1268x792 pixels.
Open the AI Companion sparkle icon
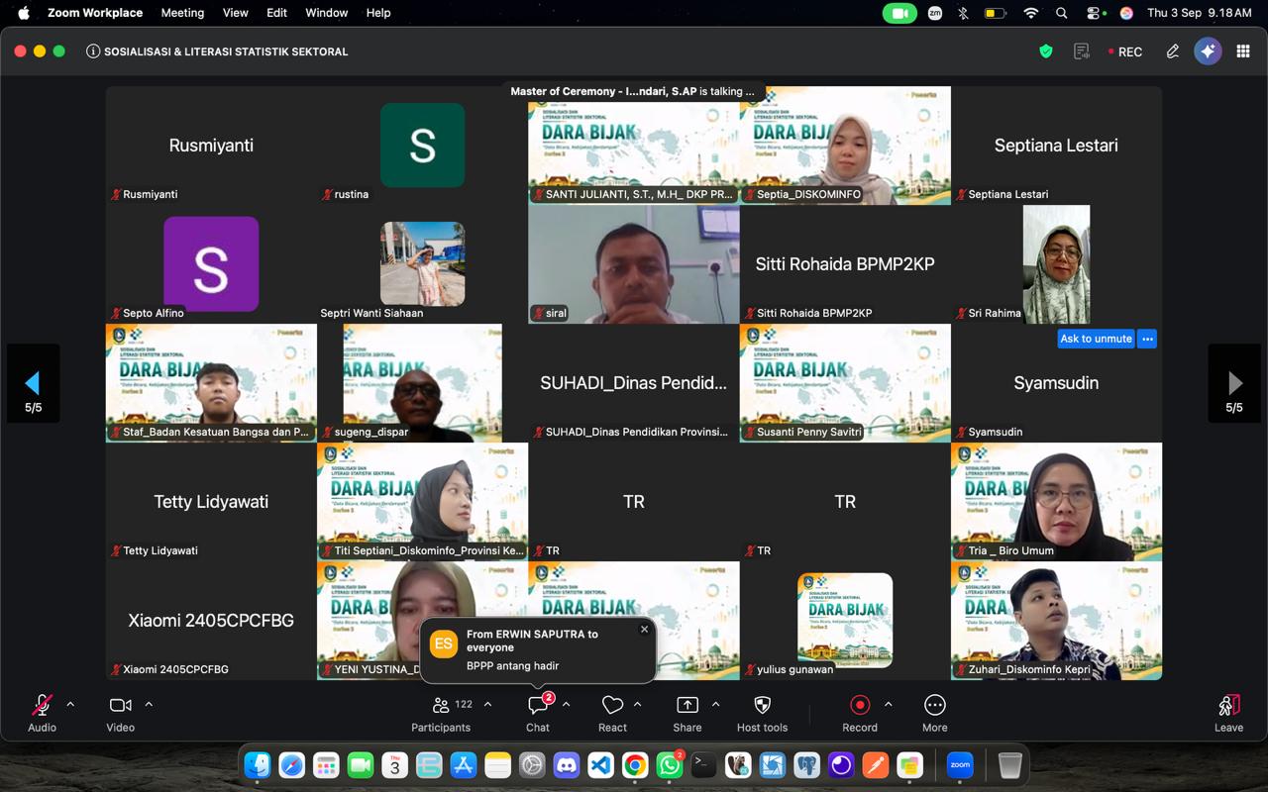pos(1208,51)
